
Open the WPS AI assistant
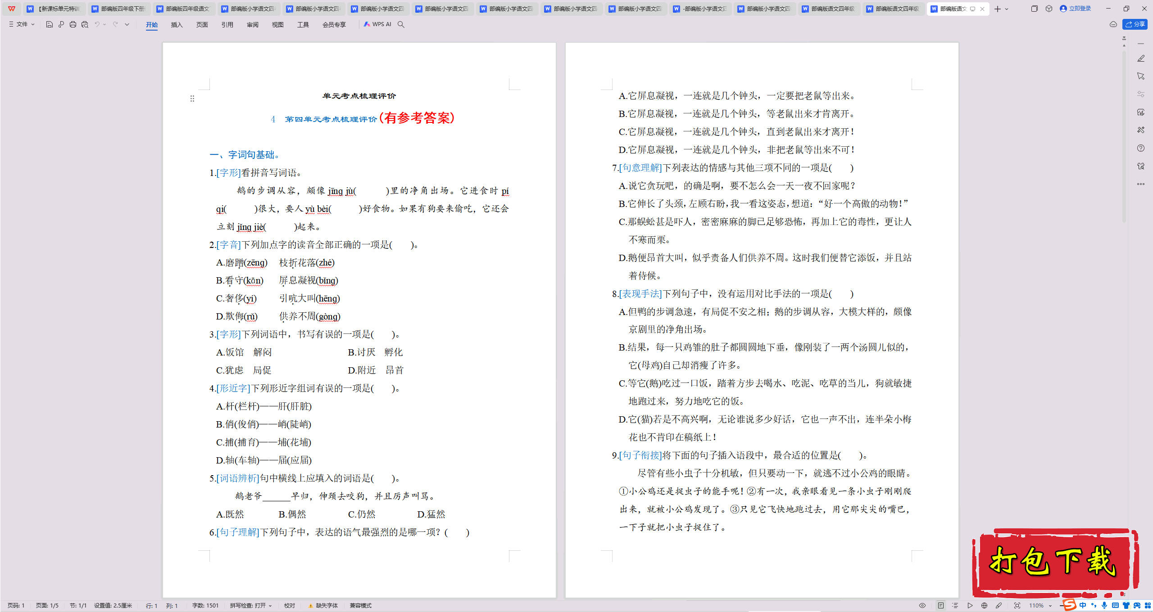[377, 24]
